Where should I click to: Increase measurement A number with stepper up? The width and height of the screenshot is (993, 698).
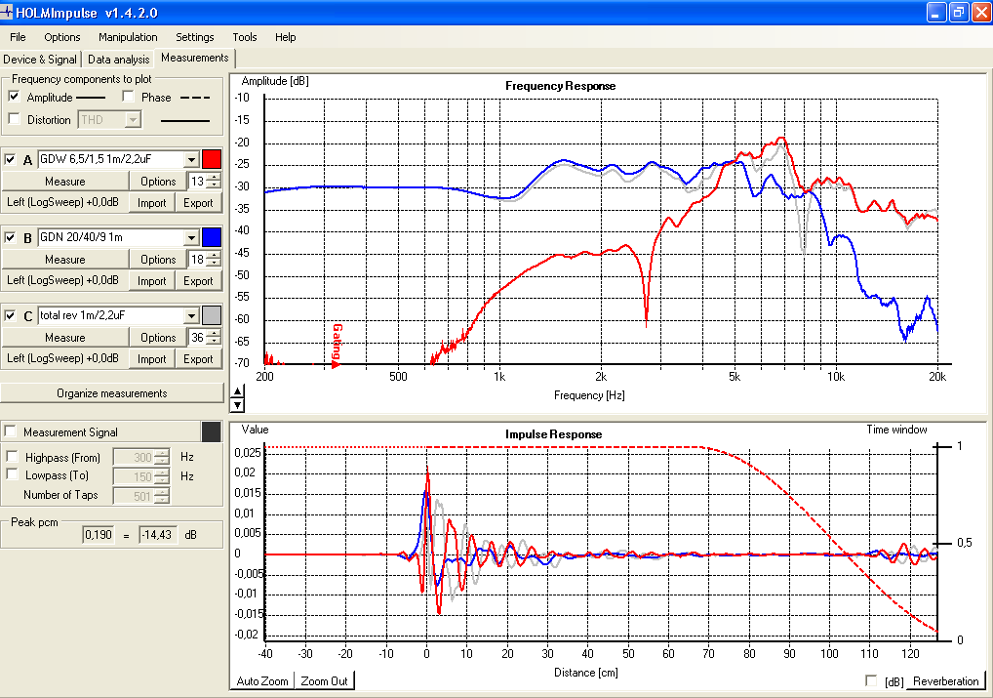click(x=215, y=177)
